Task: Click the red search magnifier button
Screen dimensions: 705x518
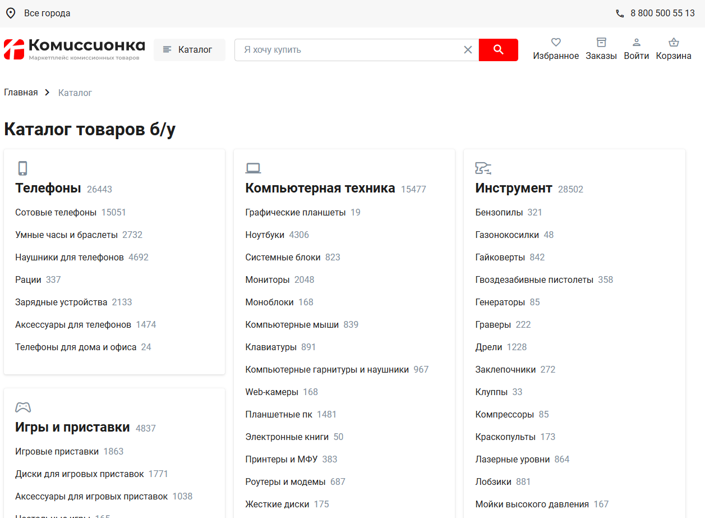Action: click(499, 50)
